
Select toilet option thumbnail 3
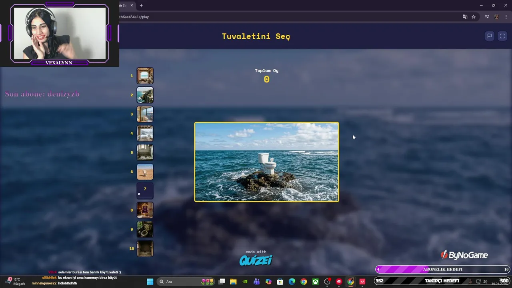coord(145,114)
